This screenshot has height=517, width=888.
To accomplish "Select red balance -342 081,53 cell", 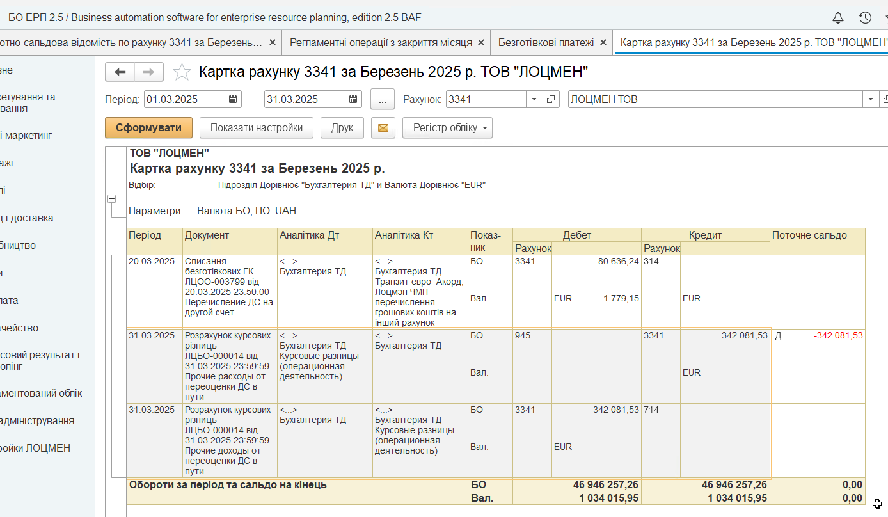I will (838, 335).
